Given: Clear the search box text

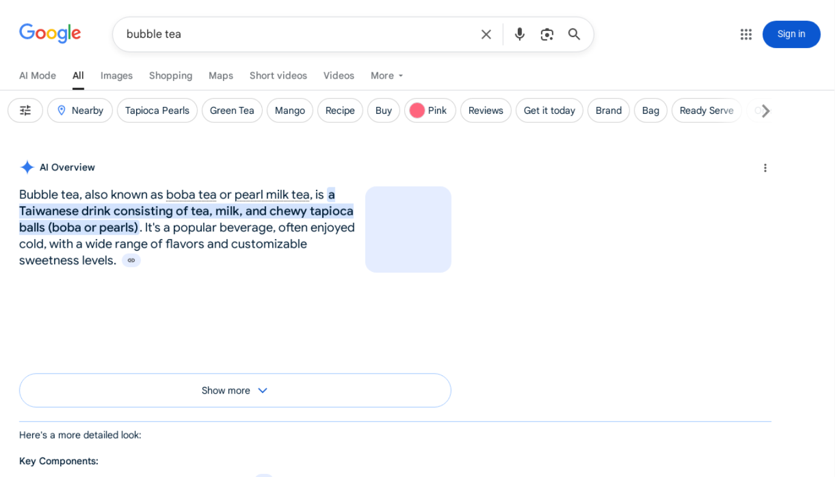Looking at the screenshot, I should 486,35.
